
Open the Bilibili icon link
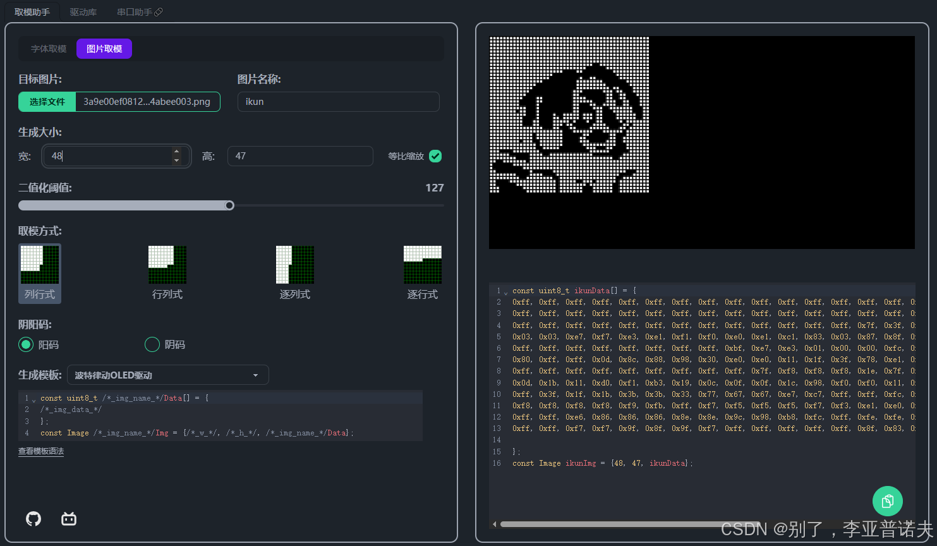(x=69, y=519)
